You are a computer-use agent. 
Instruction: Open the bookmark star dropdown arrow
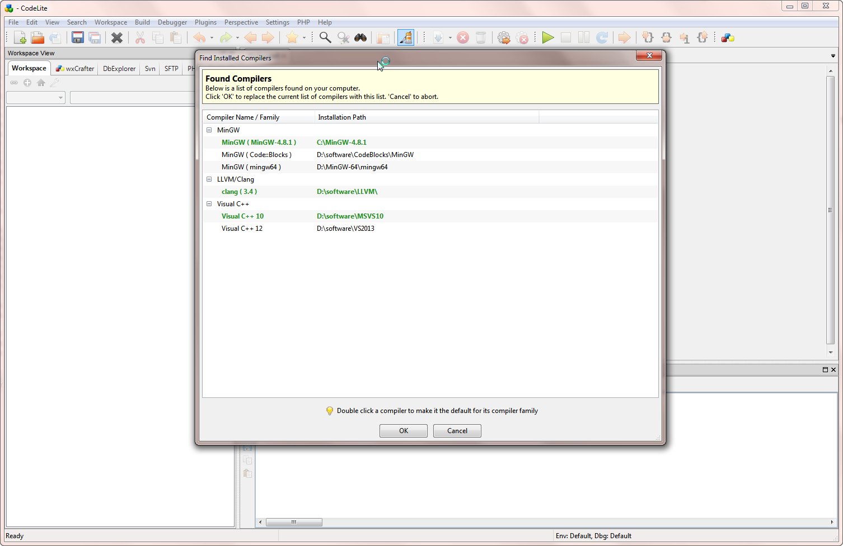point(304,38)
